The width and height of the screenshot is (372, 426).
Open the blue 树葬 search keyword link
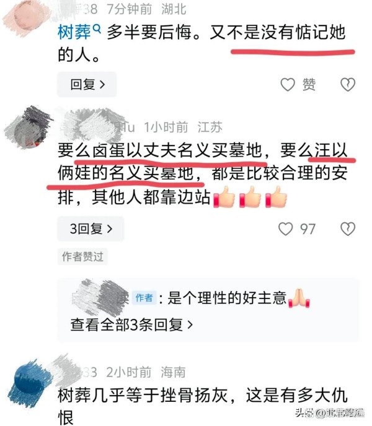[x=74, y=32]
